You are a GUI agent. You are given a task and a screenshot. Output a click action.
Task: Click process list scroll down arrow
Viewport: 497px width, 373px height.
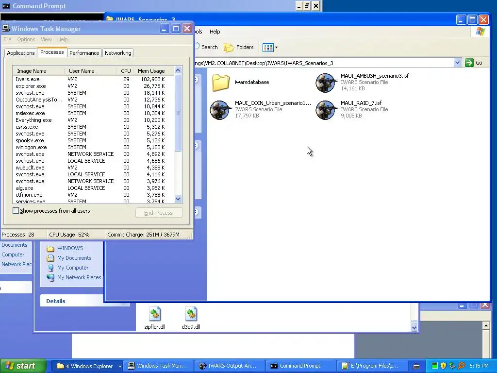(x=178, y=199)
